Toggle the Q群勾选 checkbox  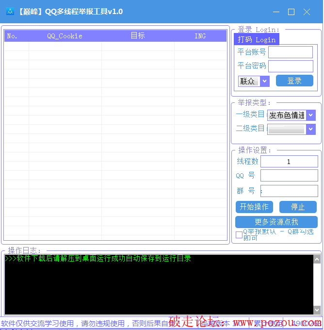(x=240, y=235)
